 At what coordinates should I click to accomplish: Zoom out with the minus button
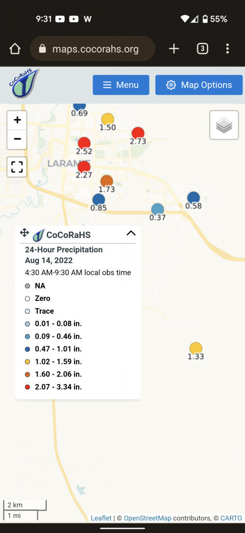[17, 139]
